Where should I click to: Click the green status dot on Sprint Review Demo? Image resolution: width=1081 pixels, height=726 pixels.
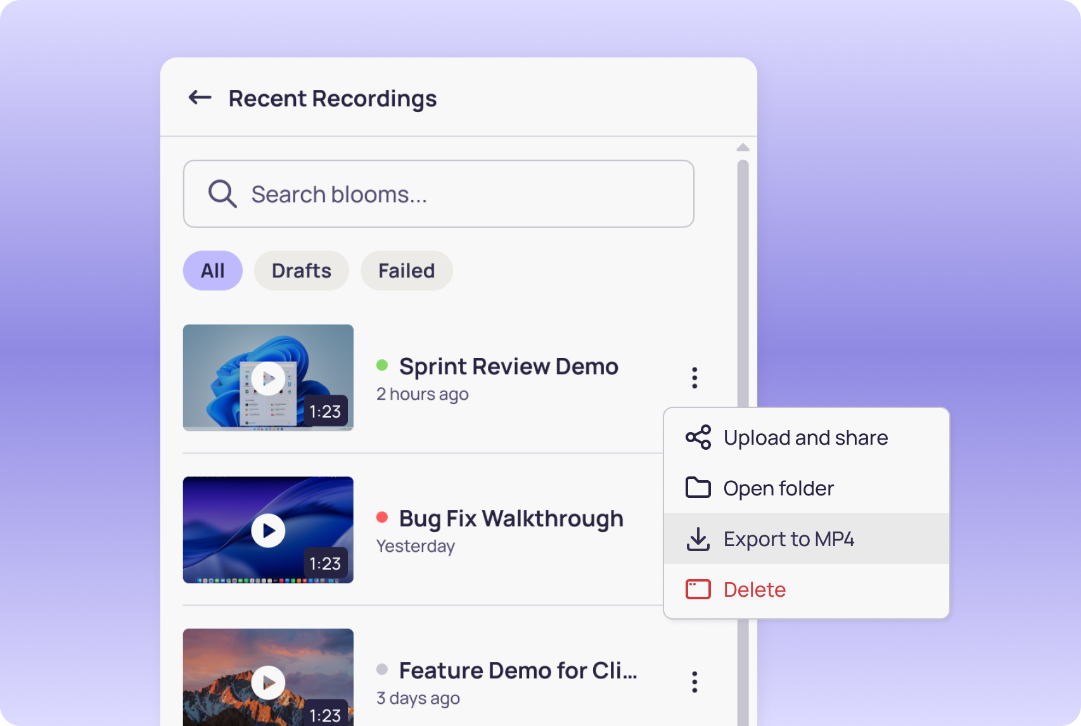click(x=382, y=365)
